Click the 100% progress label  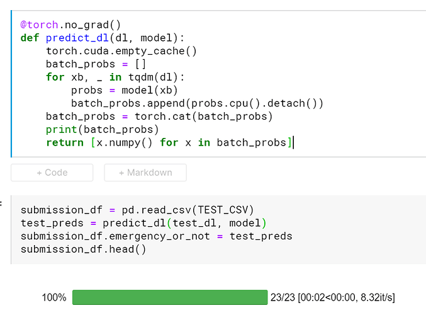pyautogui.click(x=53, y=297)
